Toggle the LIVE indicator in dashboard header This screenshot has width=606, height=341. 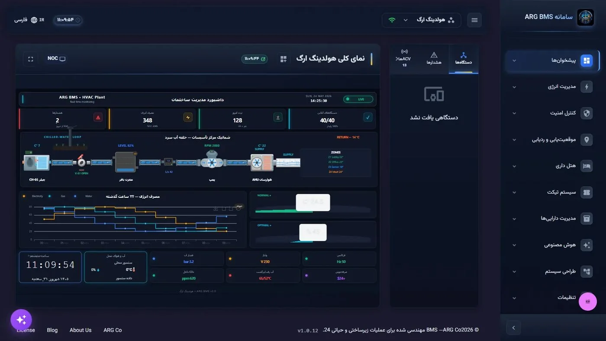(358, 99)
